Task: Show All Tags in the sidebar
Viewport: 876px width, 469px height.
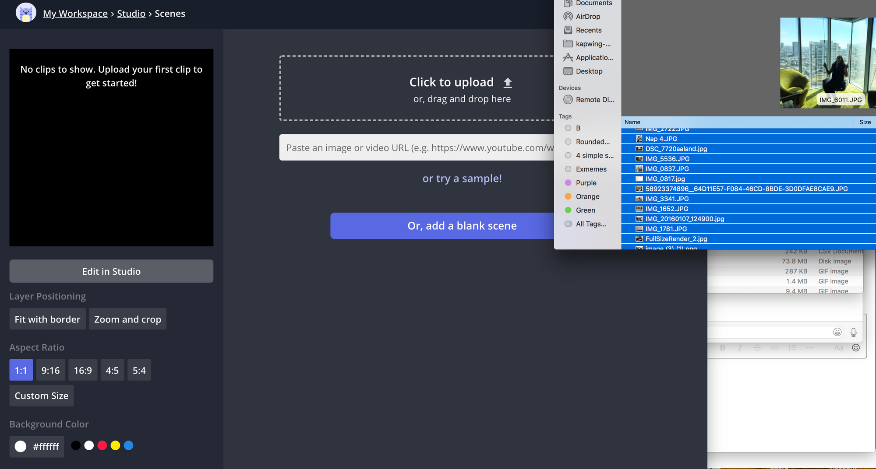Action: (x=586, y=224)
